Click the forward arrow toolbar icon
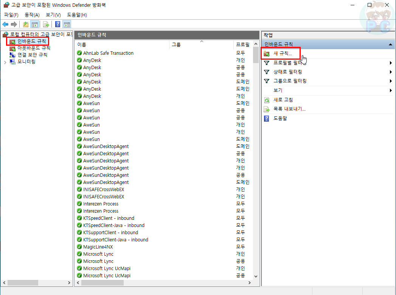396x295 pixels. (x=14, y=25)
